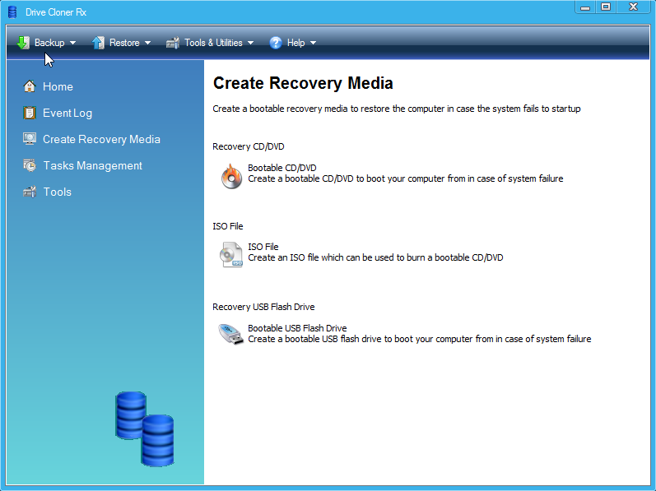
Task: Click the green Backup arrow icon
Action: 23,43
